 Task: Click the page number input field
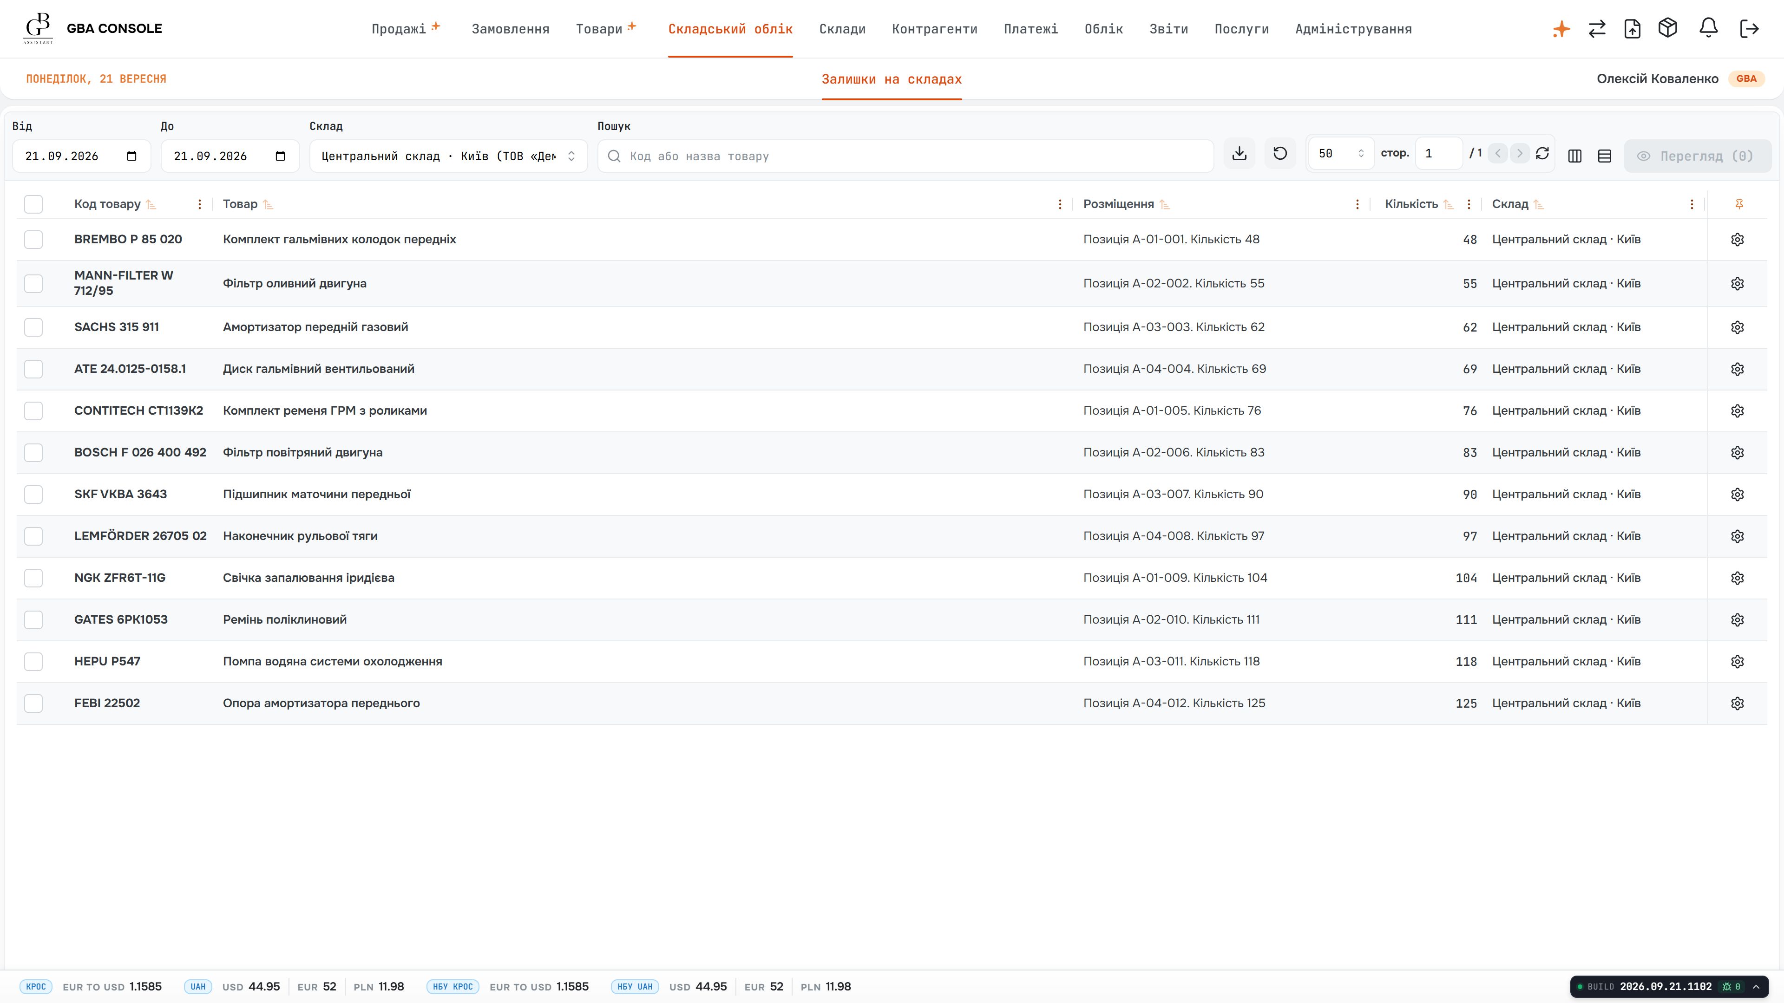click(x=1439, y=154)
